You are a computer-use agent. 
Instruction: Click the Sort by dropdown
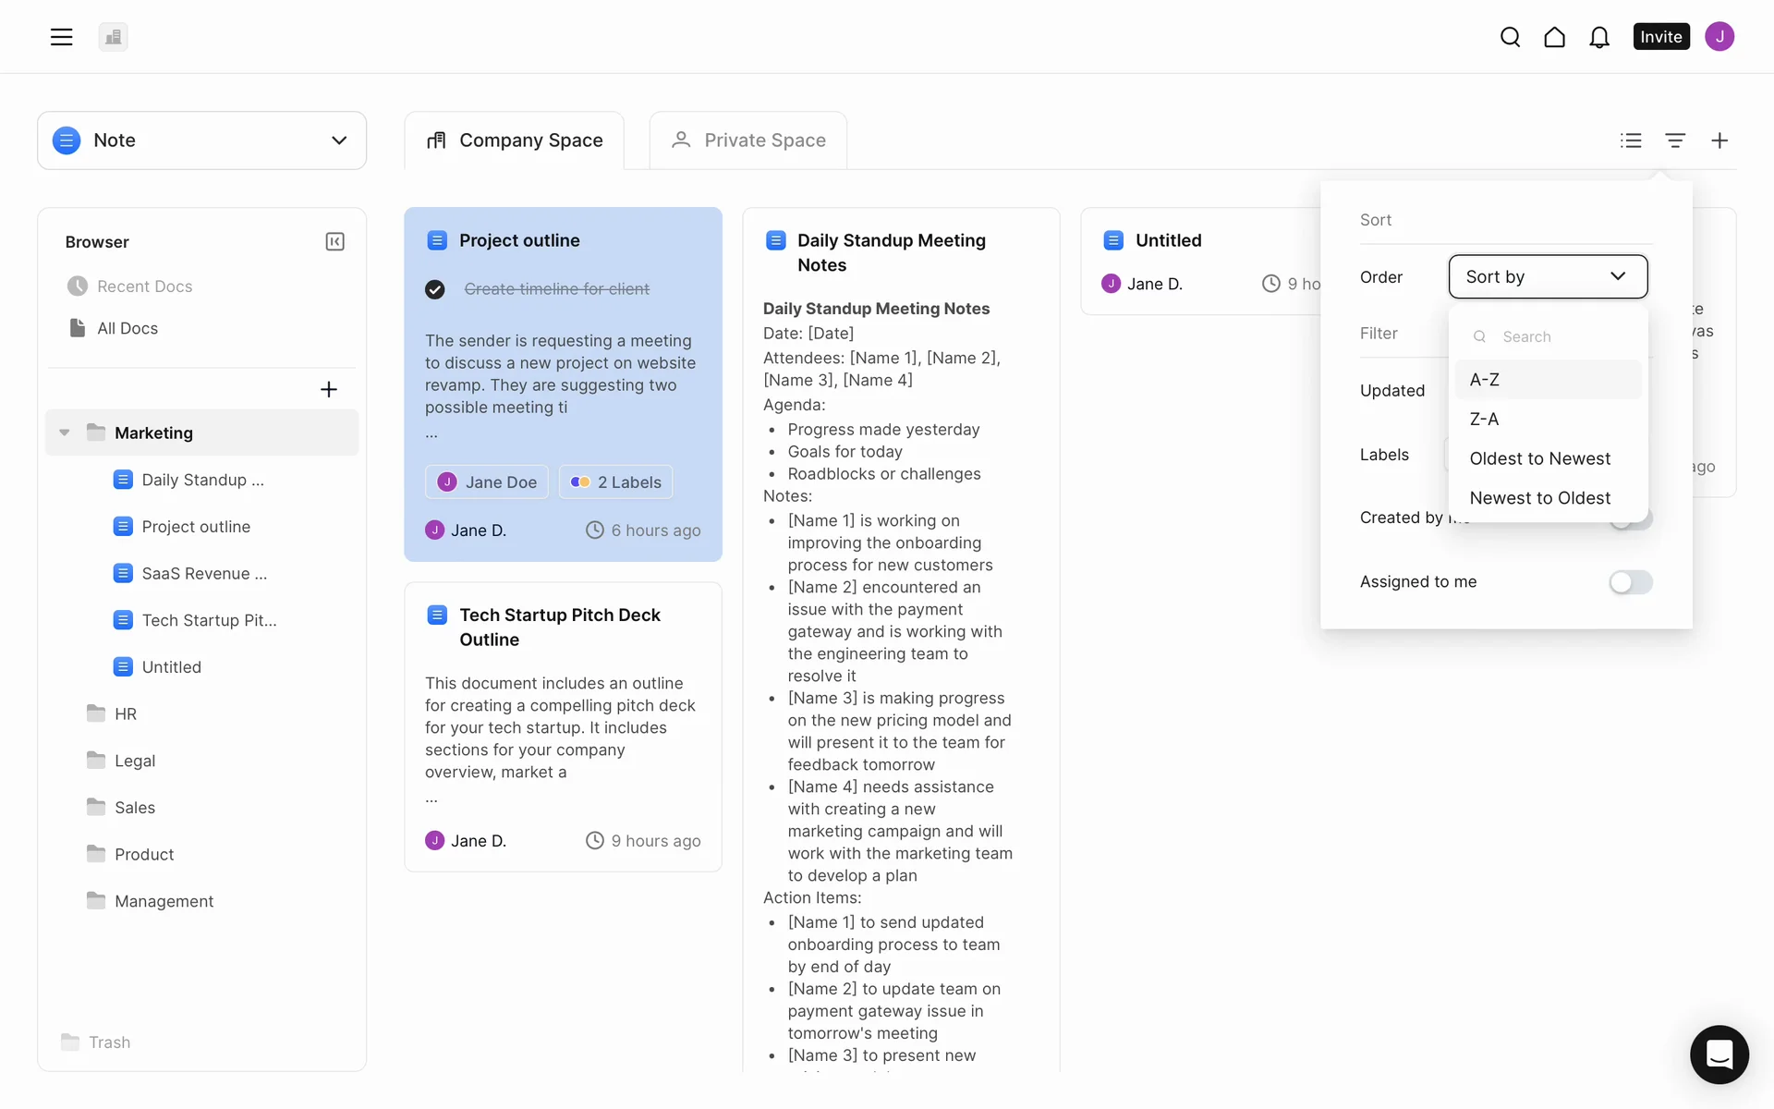click(1548, 276)
